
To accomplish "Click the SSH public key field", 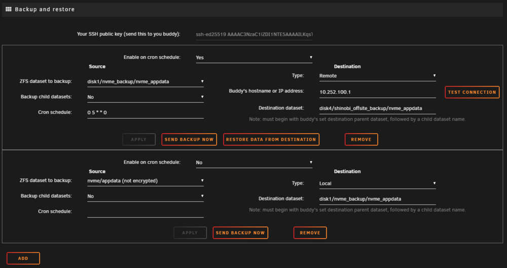I will point(254,34).
